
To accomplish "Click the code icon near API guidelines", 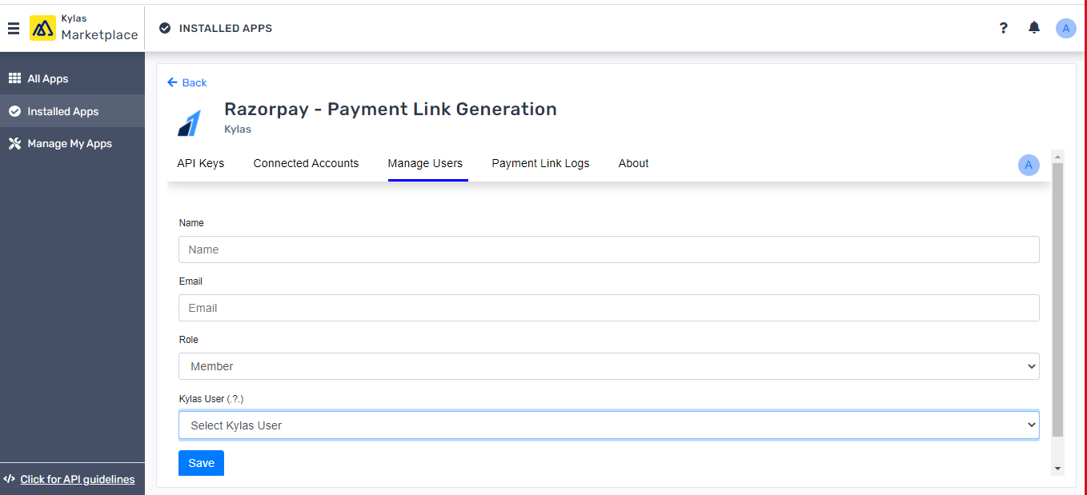I will click(10, 479).
